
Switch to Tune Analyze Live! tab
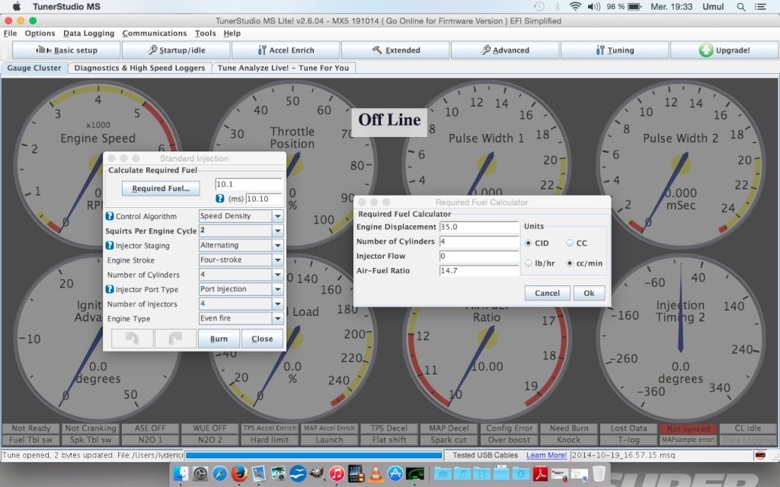(x=283, y=68)
